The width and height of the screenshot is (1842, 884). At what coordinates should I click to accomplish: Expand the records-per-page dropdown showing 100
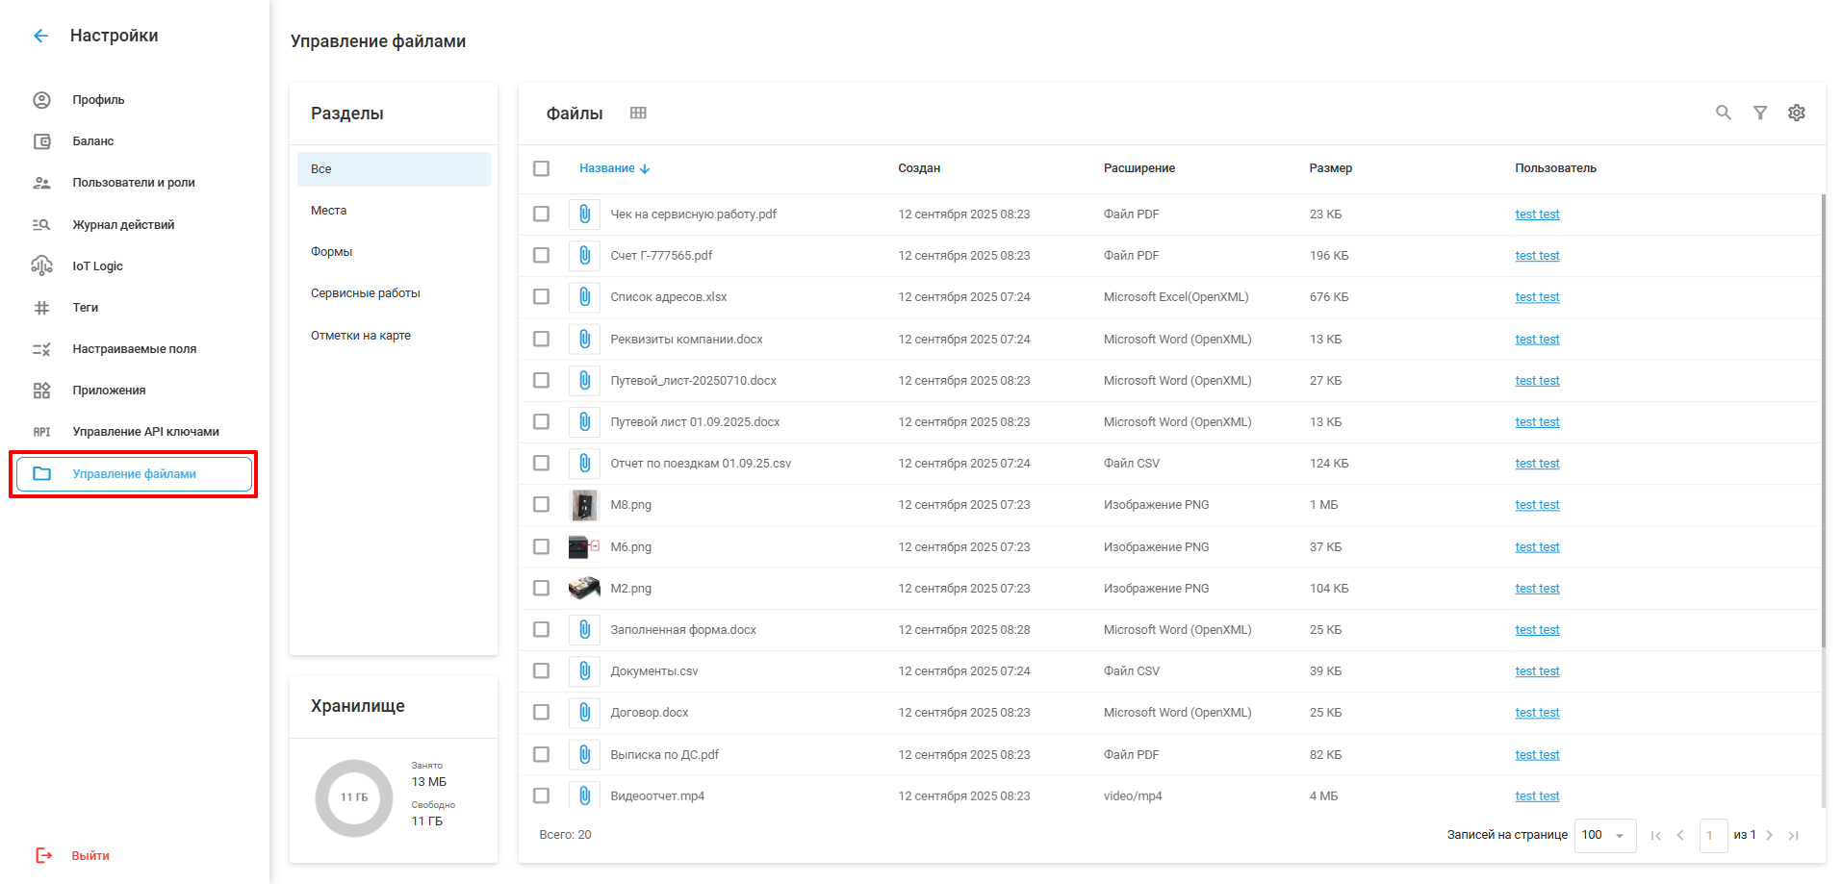pyautogui.click(x=1604, y=835)
